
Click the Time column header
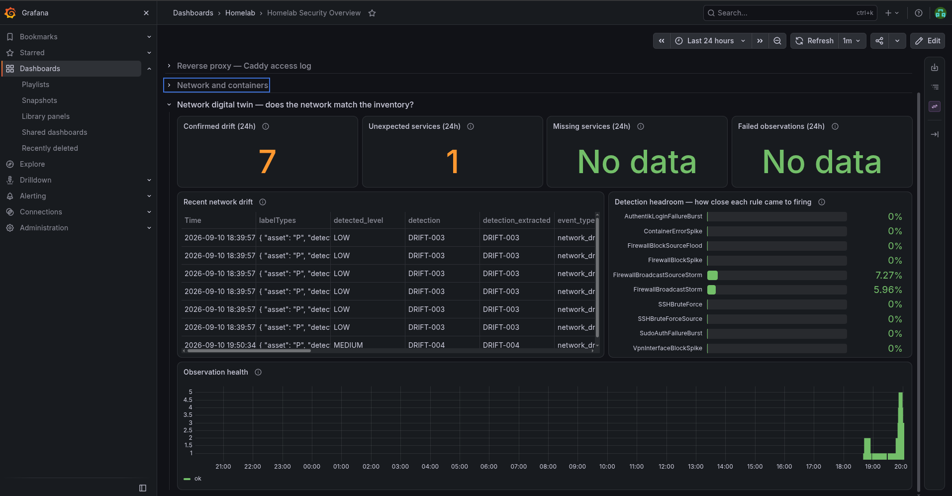coord(193,220)
